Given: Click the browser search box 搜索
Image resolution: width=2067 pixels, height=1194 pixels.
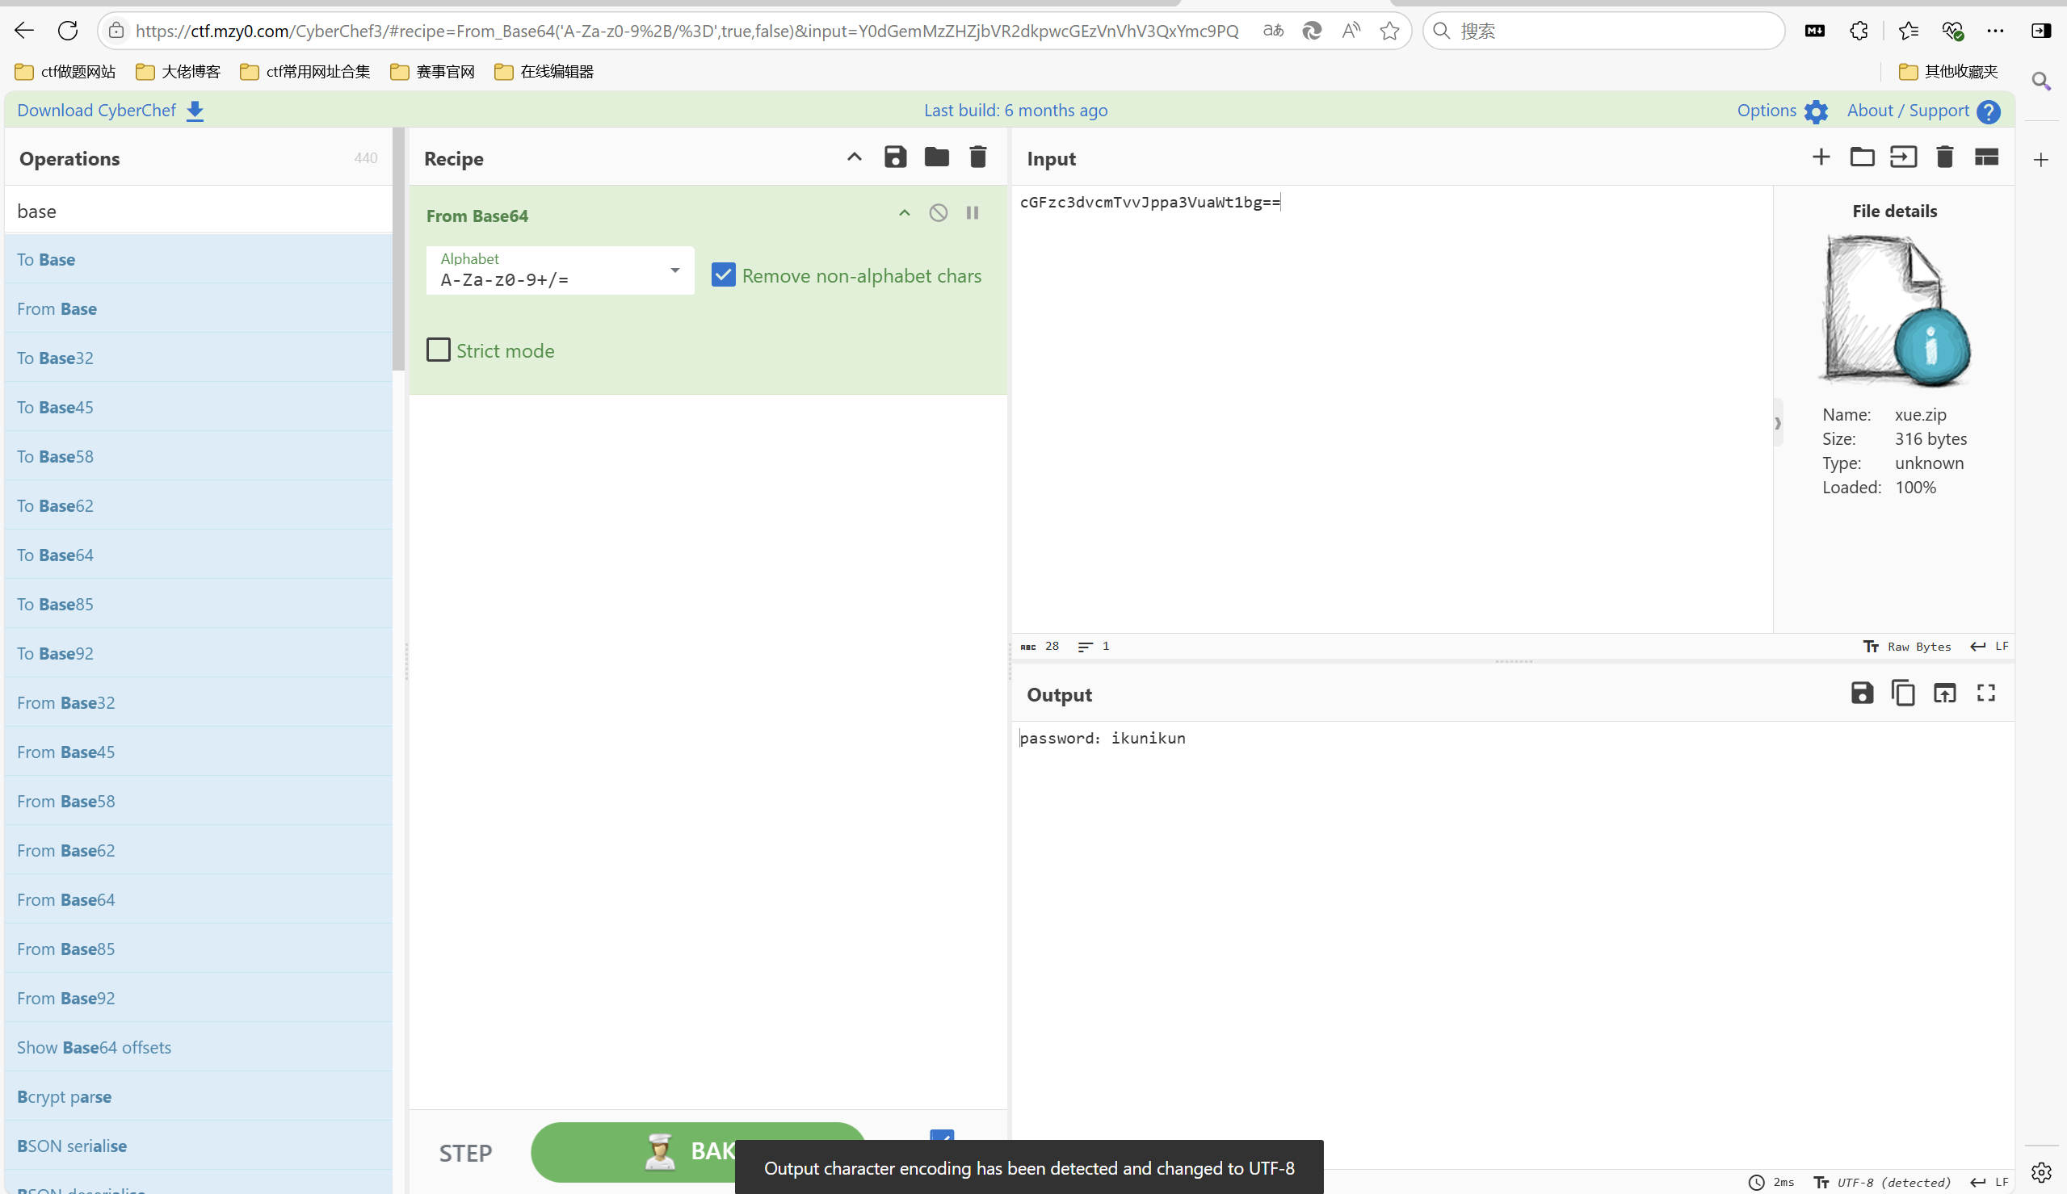Looking at the screenshot, I should pos(1603,31).
